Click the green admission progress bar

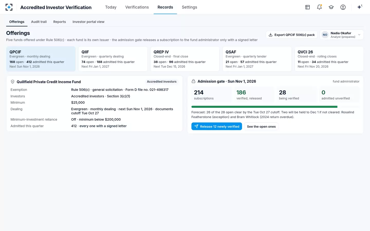point(264,107)
